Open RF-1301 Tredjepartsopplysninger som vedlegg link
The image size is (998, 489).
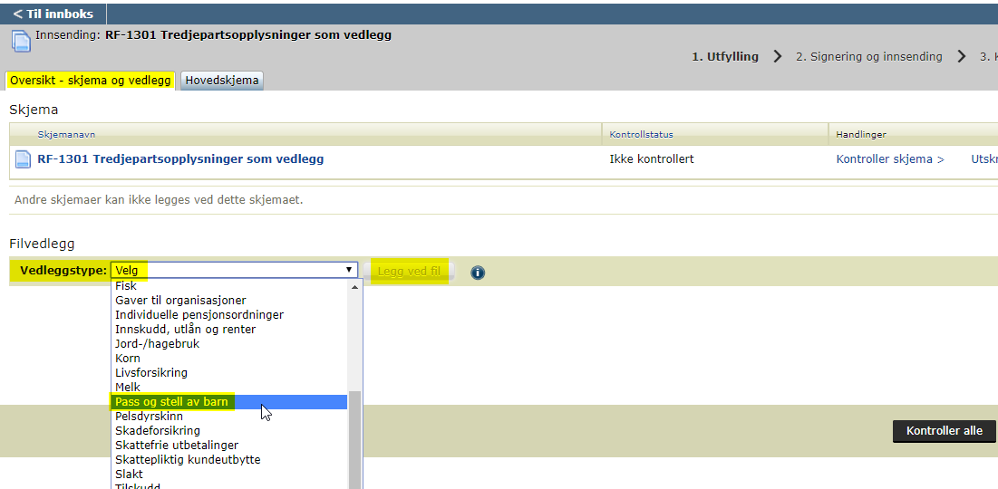pos(180,159)
